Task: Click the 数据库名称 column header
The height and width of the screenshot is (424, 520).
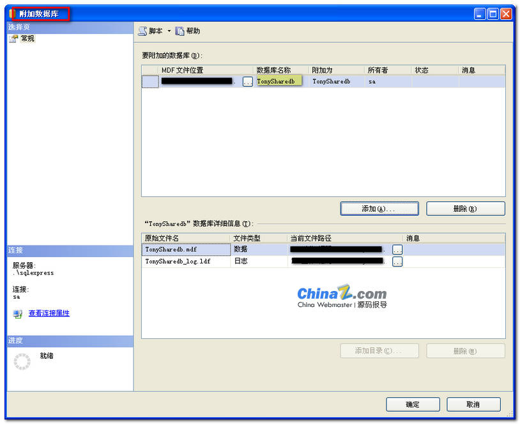Action: tap(282, 70)
